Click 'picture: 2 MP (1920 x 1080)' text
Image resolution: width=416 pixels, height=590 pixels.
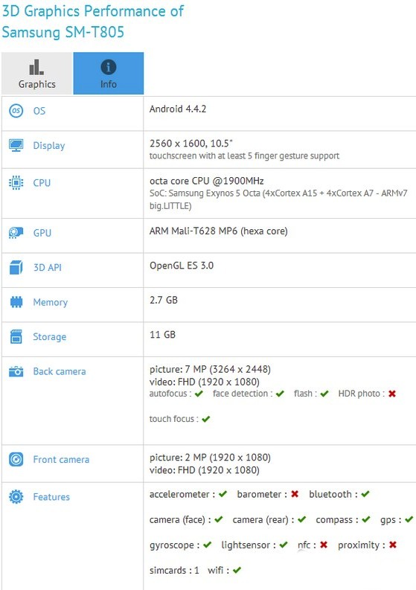(x=210, y=458)
